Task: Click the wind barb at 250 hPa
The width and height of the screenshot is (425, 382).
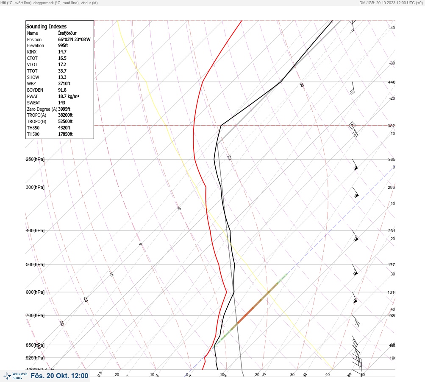Action: 355,165
